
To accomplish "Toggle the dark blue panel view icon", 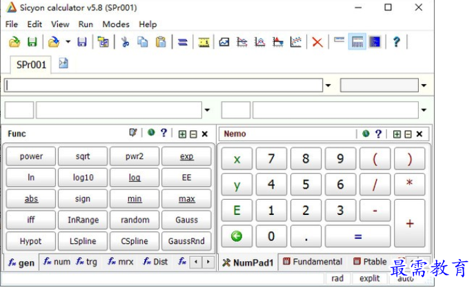I will click(x=375, y=42).
